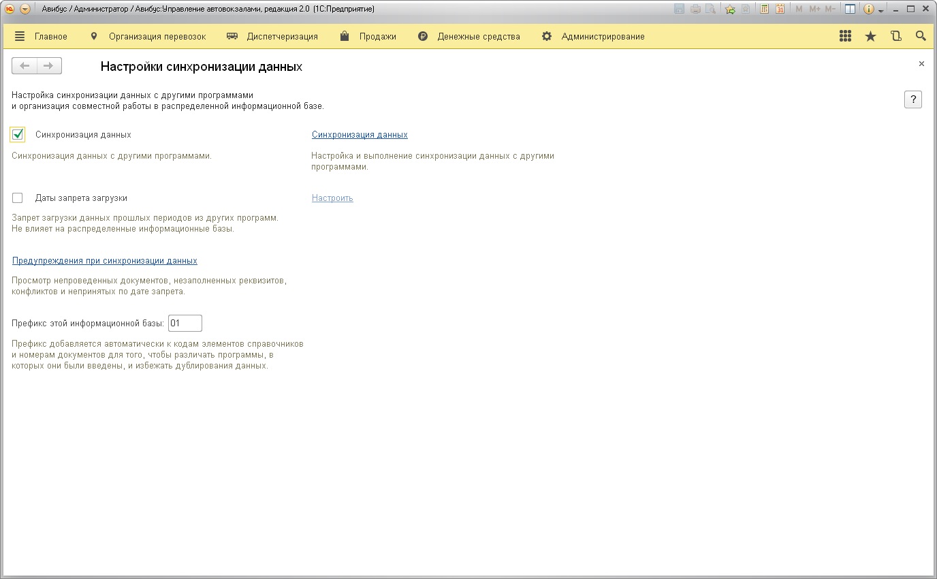Show favorites with the black star icon
The image size is (937, 579).
(x=870, y=37)
